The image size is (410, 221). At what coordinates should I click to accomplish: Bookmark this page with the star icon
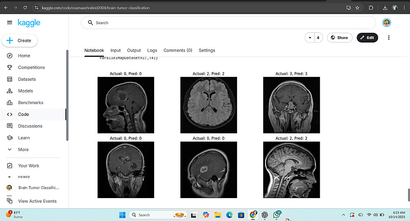click(358, 8)
